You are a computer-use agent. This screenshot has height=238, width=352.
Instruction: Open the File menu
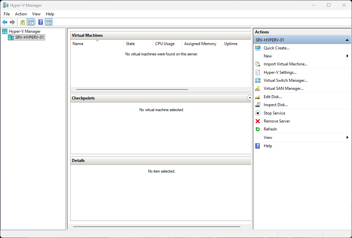[x=6, y=14]
